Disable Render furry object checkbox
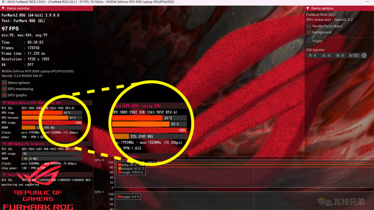The image size is (374, 210). (309, 26)
